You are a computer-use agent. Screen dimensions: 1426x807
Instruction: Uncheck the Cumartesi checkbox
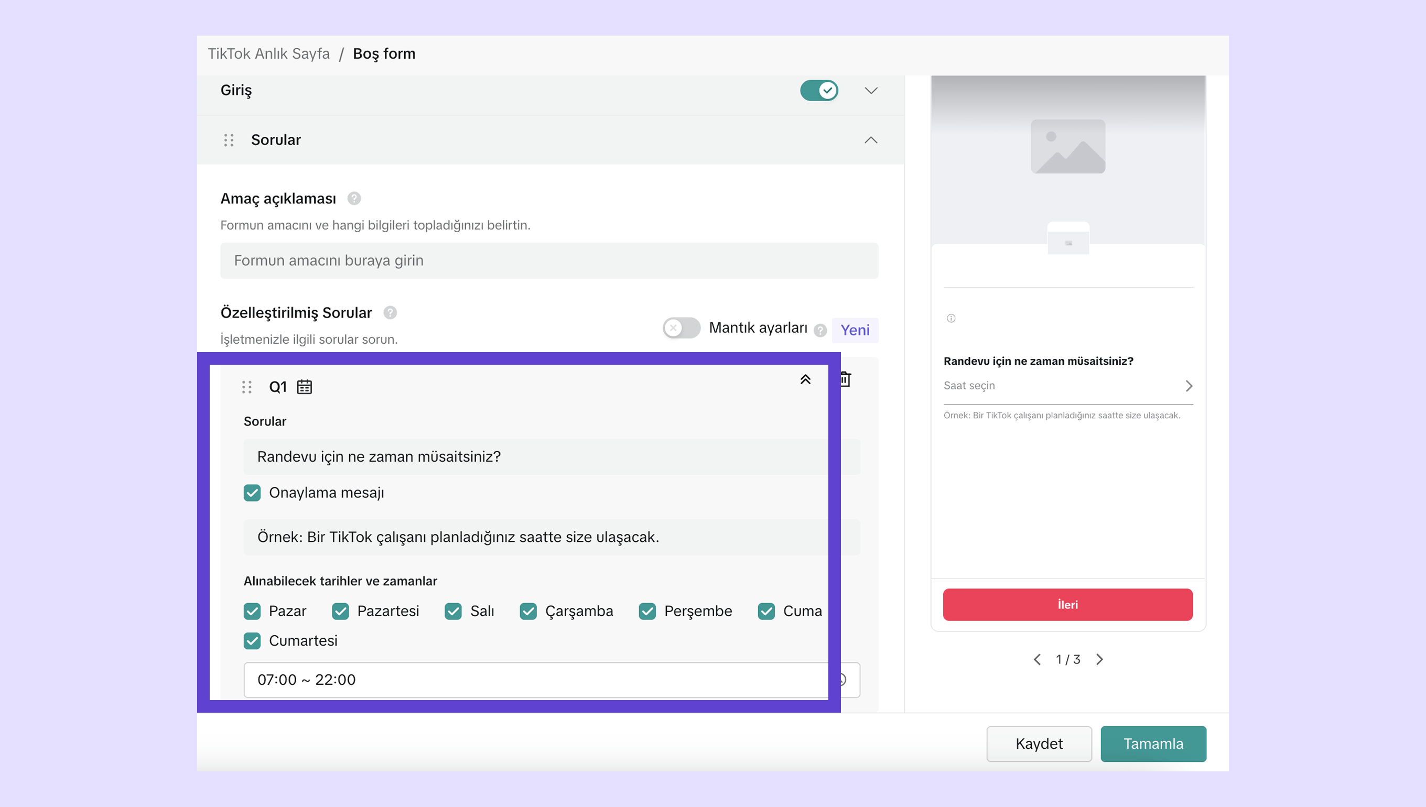click(x=252, y=641)
